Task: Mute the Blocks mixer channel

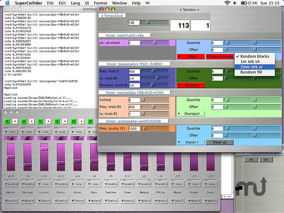Action: point(57,122)
